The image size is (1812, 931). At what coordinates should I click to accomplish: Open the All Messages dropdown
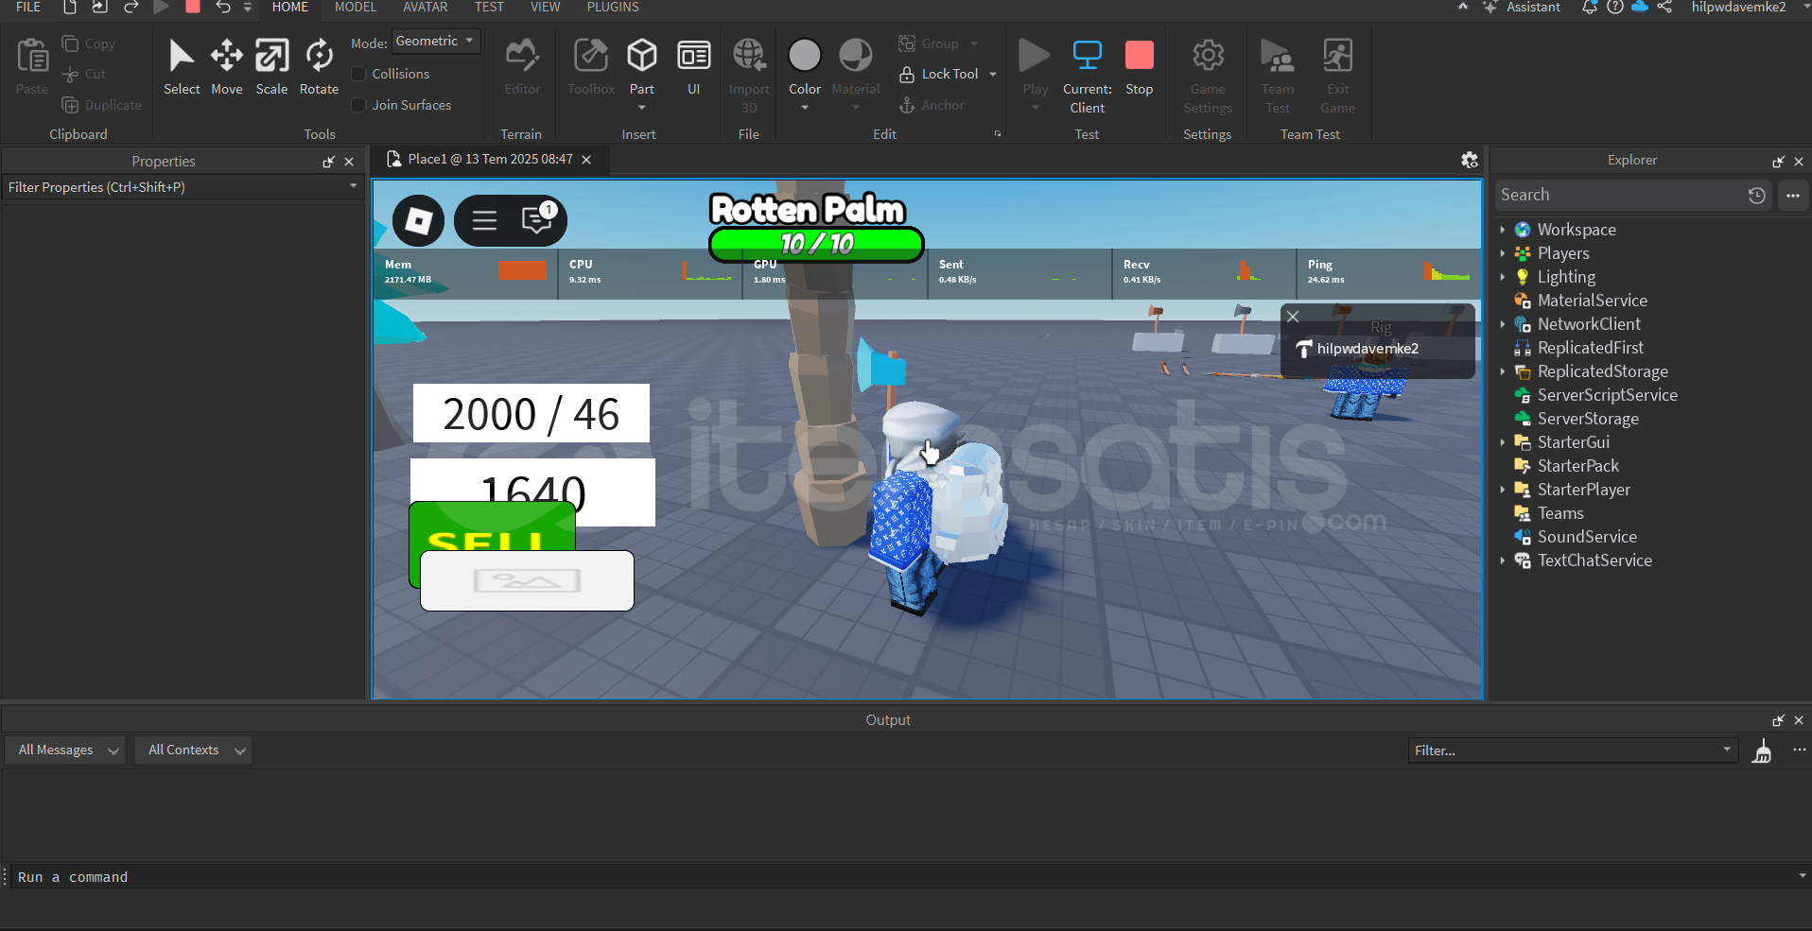tap(64, 750)
